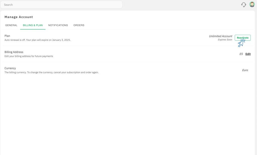Click the billing address description text

pyautogui.click(x=29, y=56)
